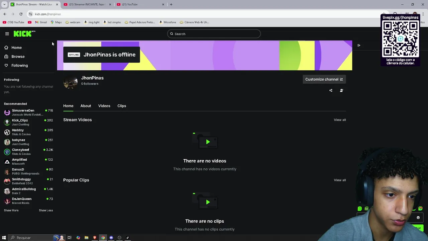Expand recommended list with Show More
This screenshot has width=428, height=241.
click(11, 211)
